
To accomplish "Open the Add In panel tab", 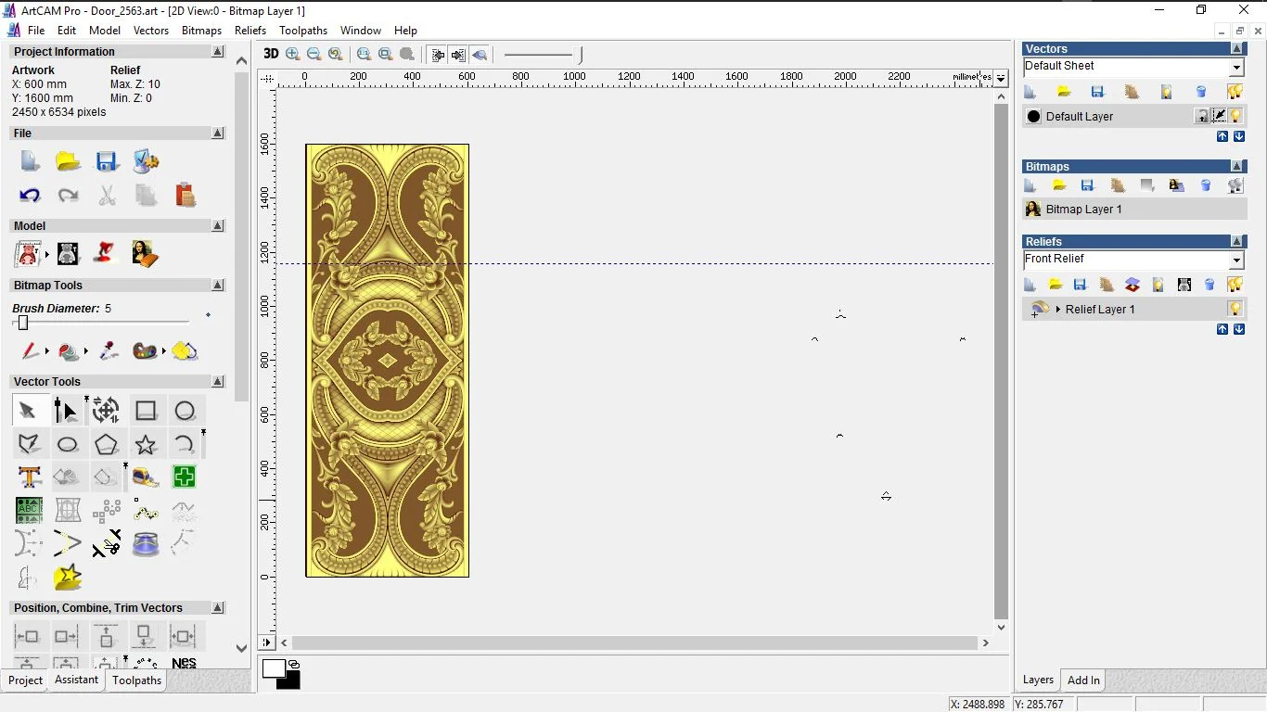I will [x=1083, y=680].
